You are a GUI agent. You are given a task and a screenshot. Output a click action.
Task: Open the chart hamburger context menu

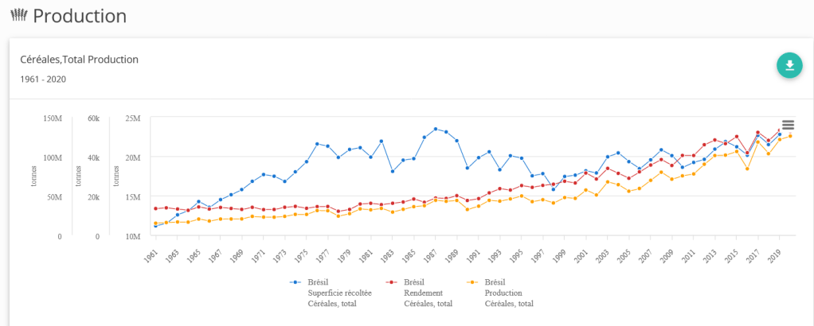pos(788,125)
